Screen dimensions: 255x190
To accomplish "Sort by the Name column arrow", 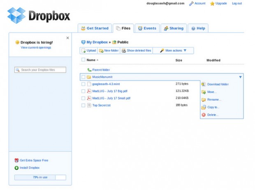I will click(97, 60).
